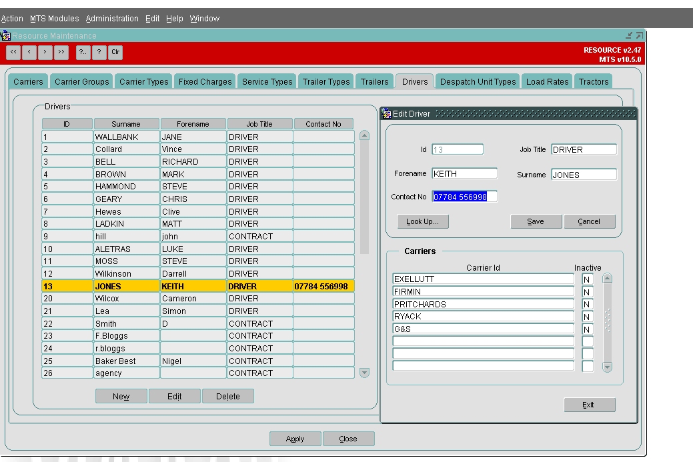The width and height of the screenshot is (693, 462).
Task: Switch to the Trailer Types tab
Action: point(326,81)
